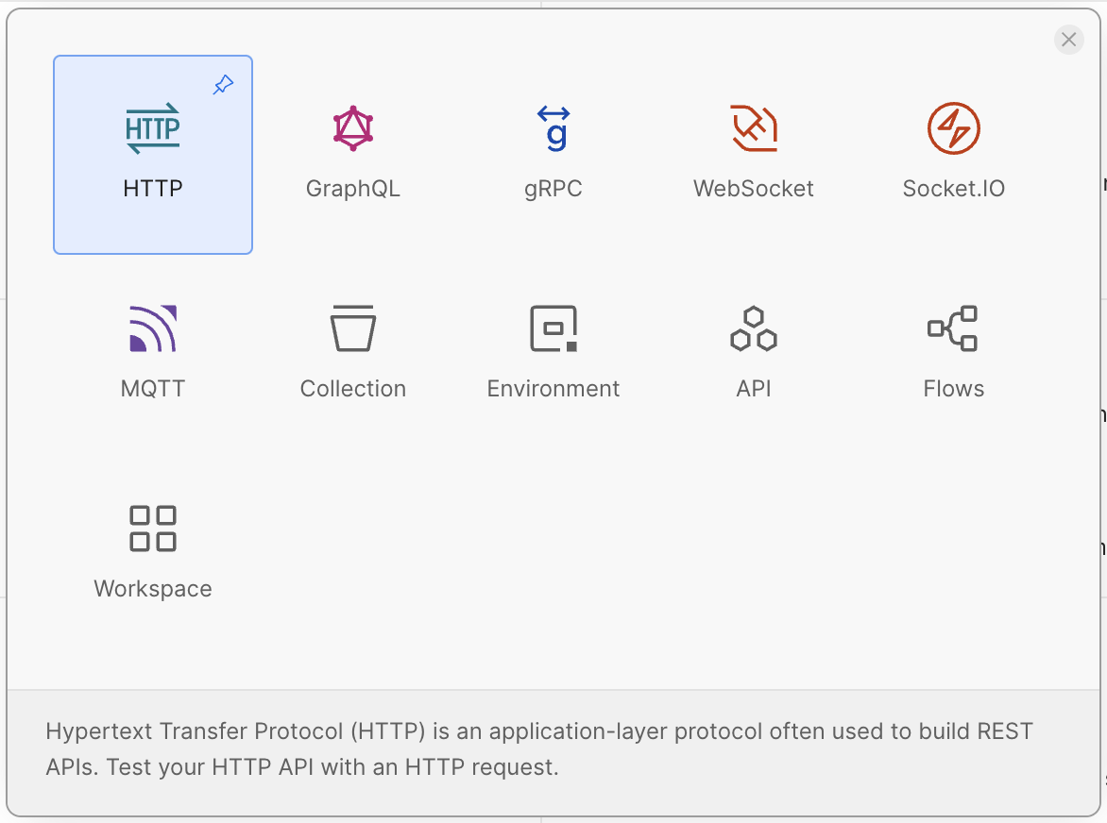Pick the Socket.IO lightning icon
The width and height of the screenshot is (1107, 823).
[x=954, y=128]
